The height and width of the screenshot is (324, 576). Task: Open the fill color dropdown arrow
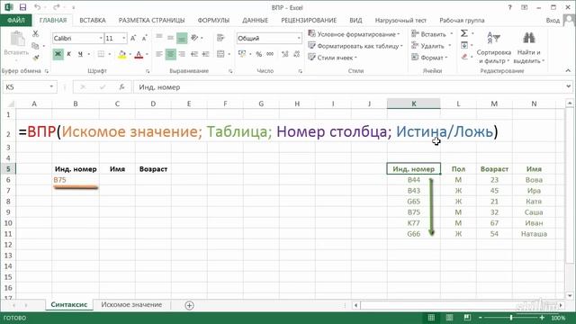click(x=130, y=54)
